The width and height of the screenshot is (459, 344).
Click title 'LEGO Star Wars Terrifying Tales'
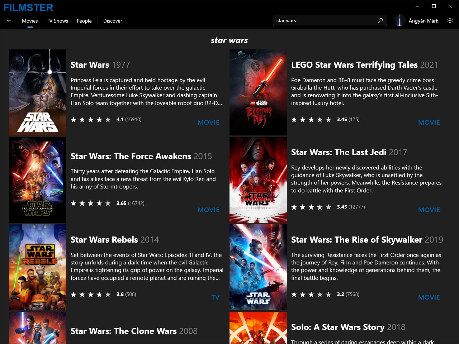354,65
